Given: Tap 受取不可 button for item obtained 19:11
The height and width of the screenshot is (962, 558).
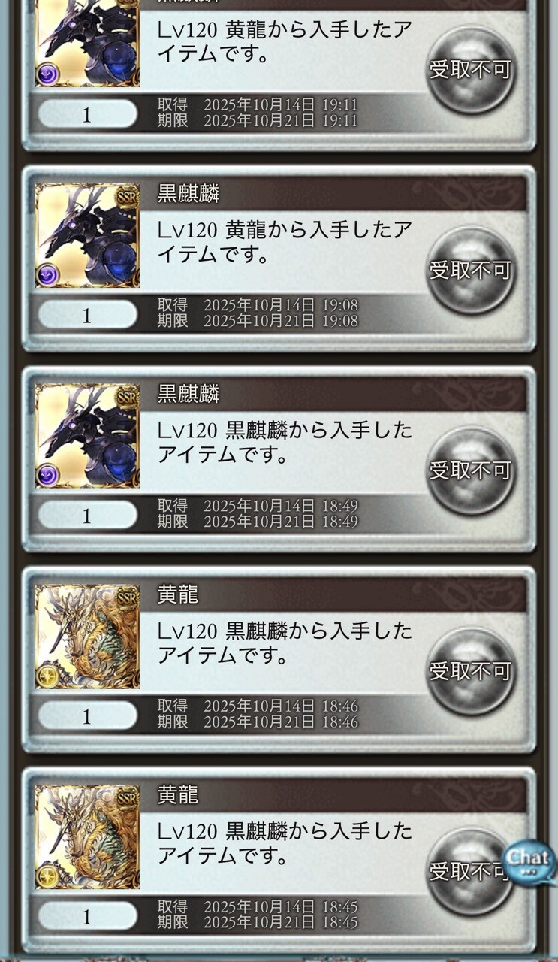Looking at the screenshot, I should click(471, 70).
